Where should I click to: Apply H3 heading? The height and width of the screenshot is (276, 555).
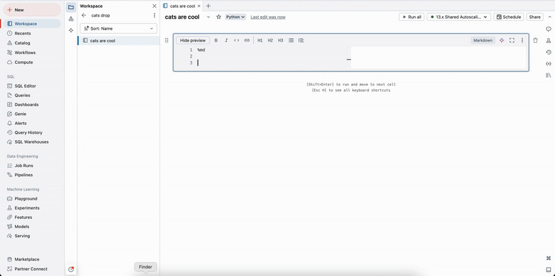(281, 40)
